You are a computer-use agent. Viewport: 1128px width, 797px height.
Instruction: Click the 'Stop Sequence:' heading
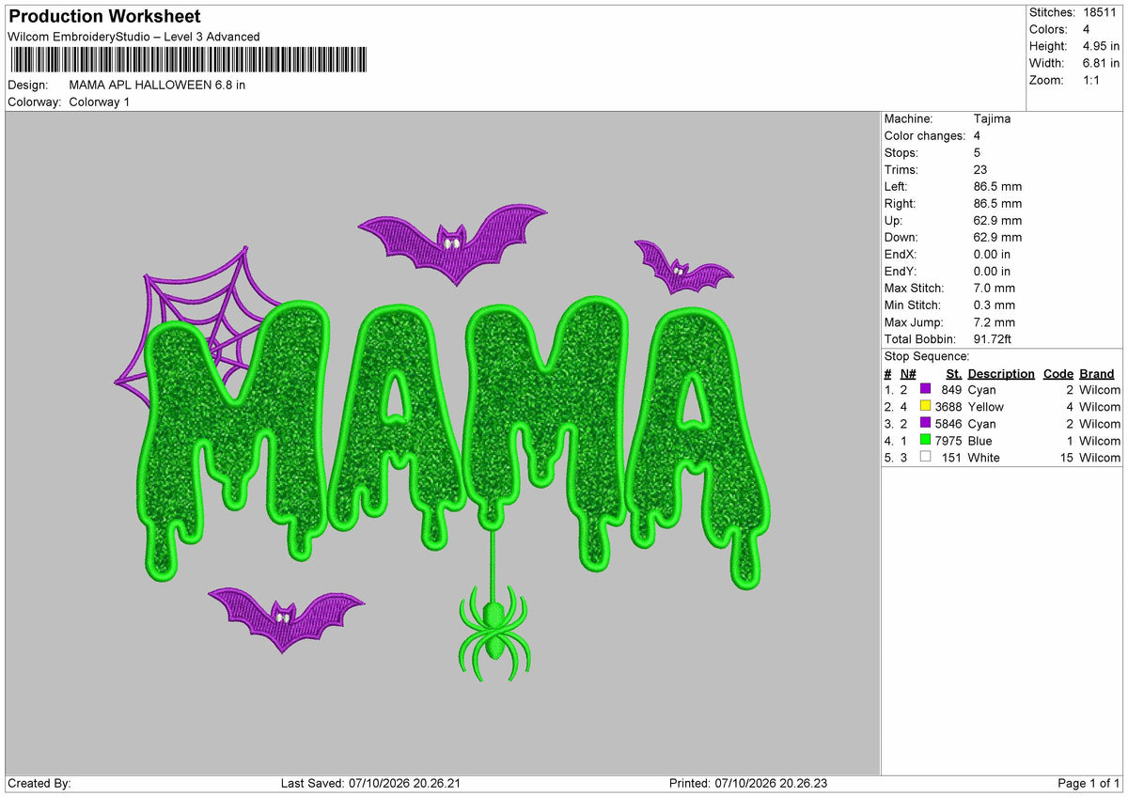click(x=927, y=356)
